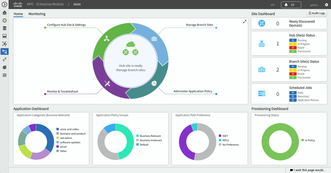
Task: Select the Home tab
Action: pyautogui.click(x=18, y=14)
